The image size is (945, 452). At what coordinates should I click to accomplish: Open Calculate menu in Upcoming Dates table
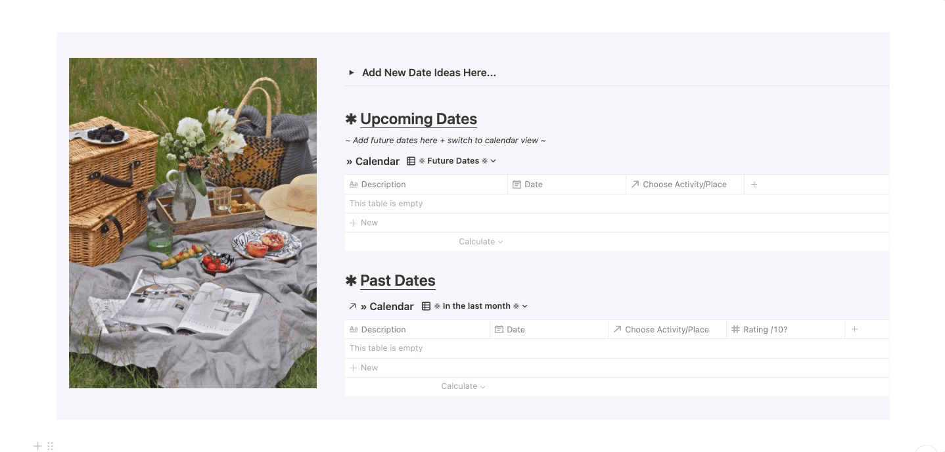point(480,242)
